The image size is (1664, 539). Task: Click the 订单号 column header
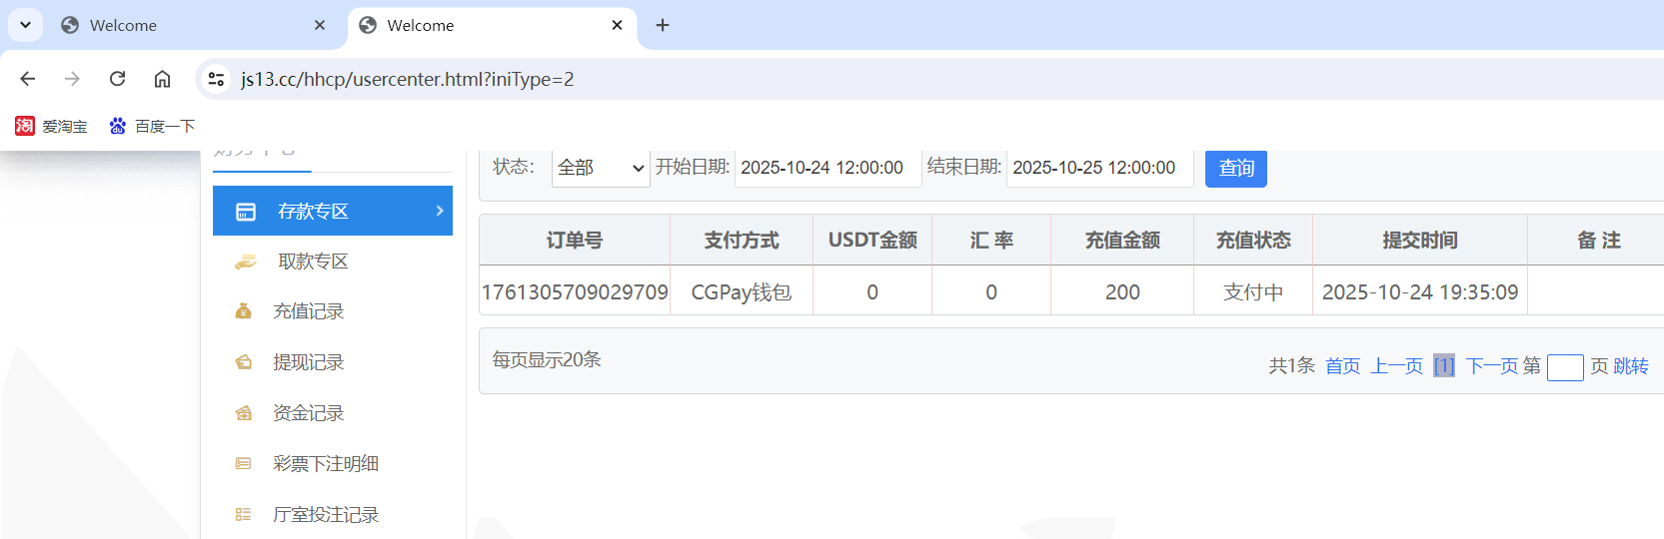pos(575,240)
